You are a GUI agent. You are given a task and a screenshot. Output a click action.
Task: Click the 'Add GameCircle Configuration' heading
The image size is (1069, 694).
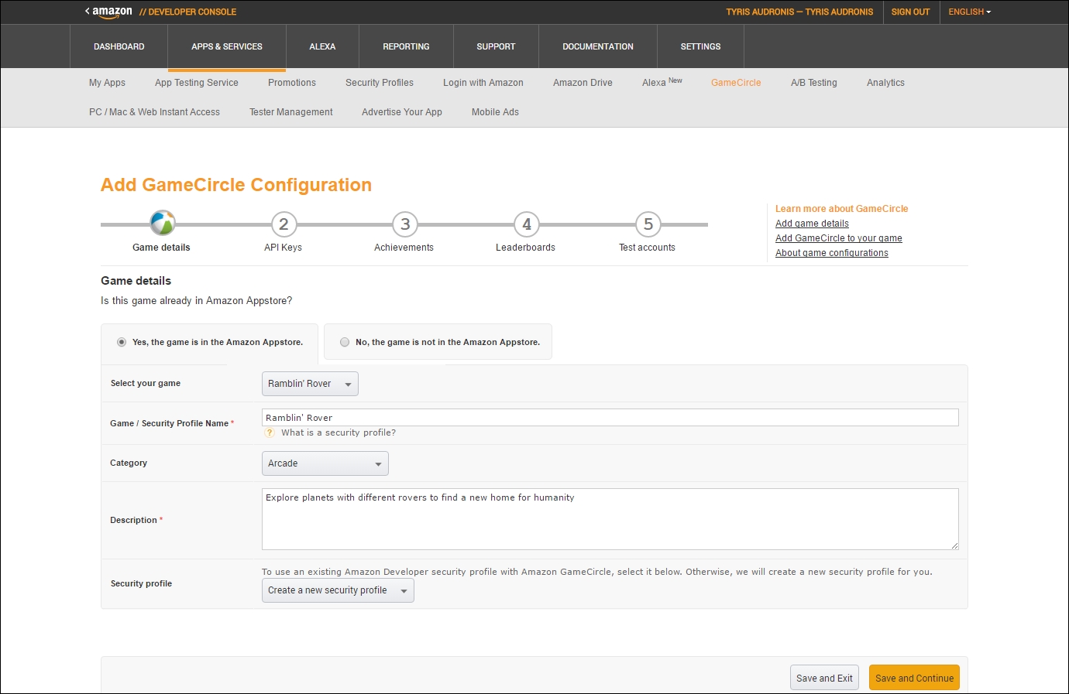pyautogui.click(x=236, y=185)
